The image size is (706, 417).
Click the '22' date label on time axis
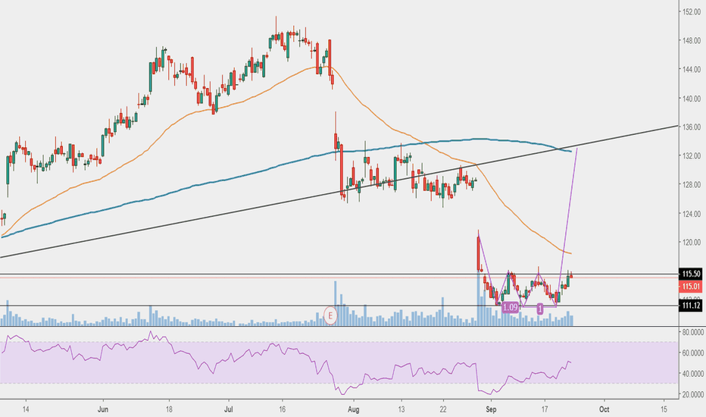pos(443,409)
